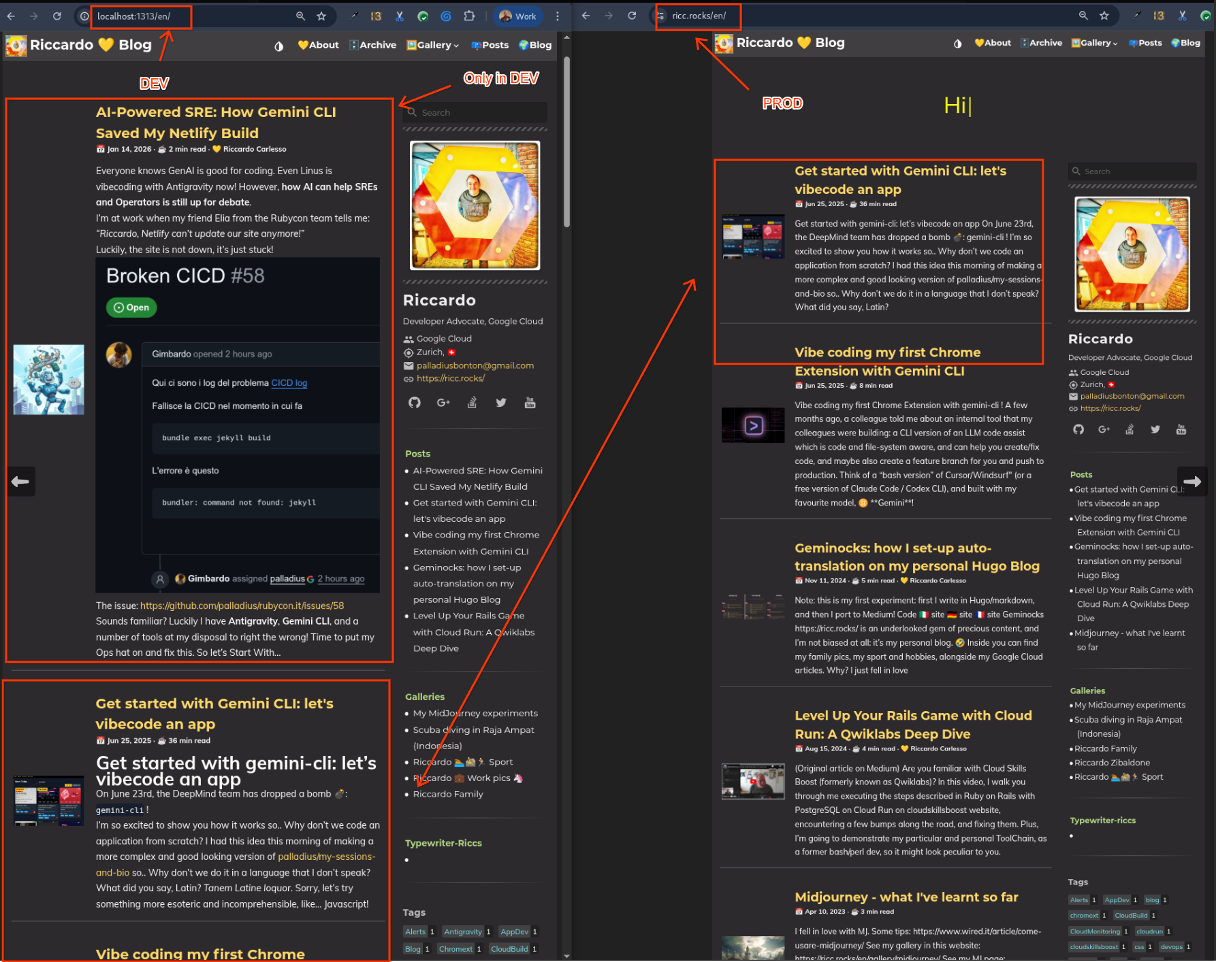Open the Google+ icon in prod sidebar
1216x962 pixels.
tap(1104, 429)
